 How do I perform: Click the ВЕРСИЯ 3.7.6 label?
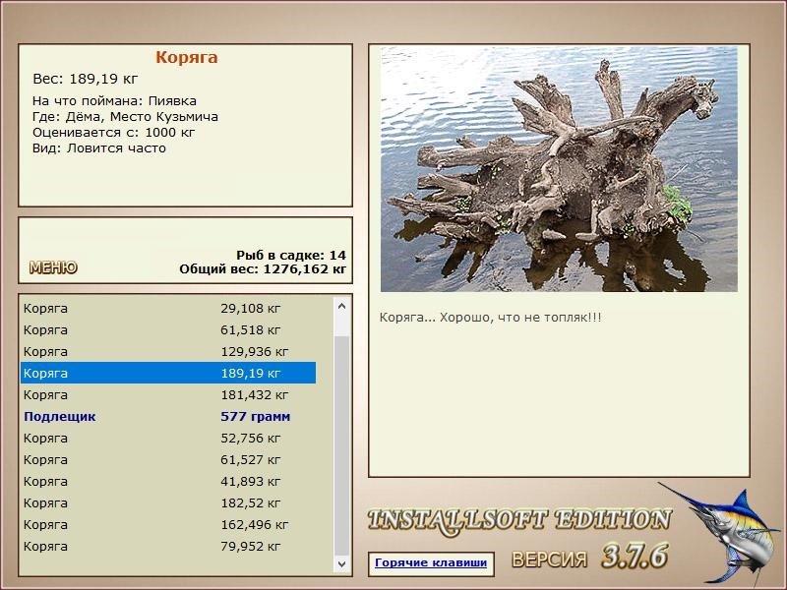[x=589, y=556]
